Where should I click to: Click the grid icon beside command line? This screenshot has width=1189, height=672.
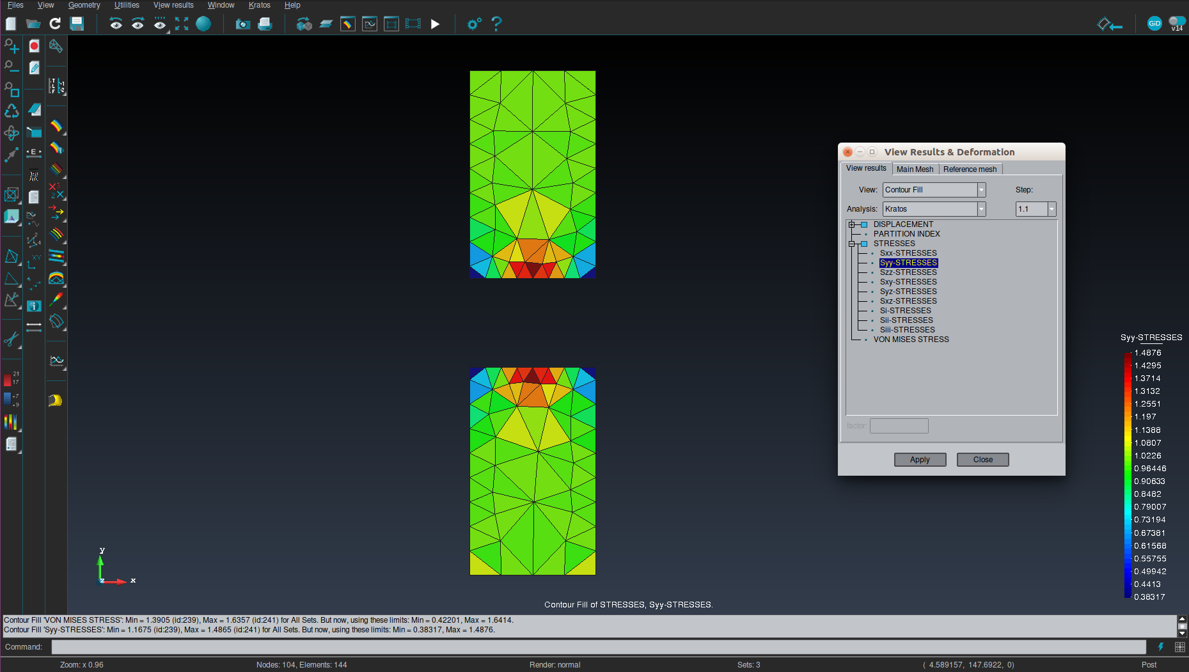pos(1180,647)
